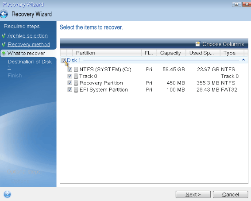Viewport: 251px width, 201px height.
Task: Click the Cancel button
Action: point(230,194)
